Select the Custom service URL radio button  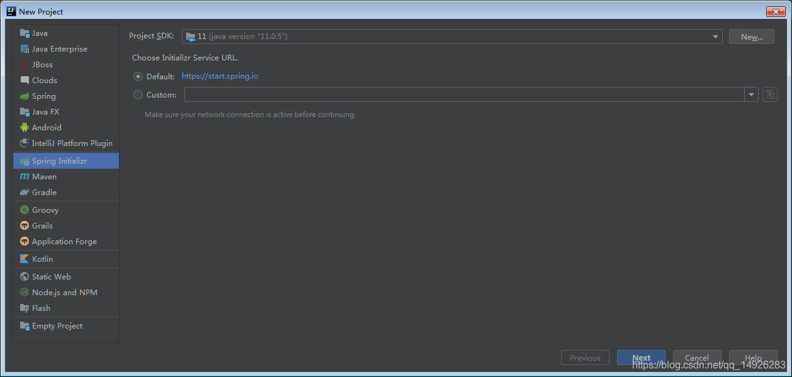pyautogui.click(x=138, y=95)
